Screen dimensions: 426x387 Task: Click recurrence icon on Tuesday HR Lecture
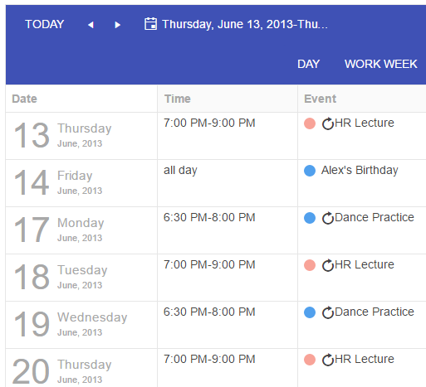(328, 265)
